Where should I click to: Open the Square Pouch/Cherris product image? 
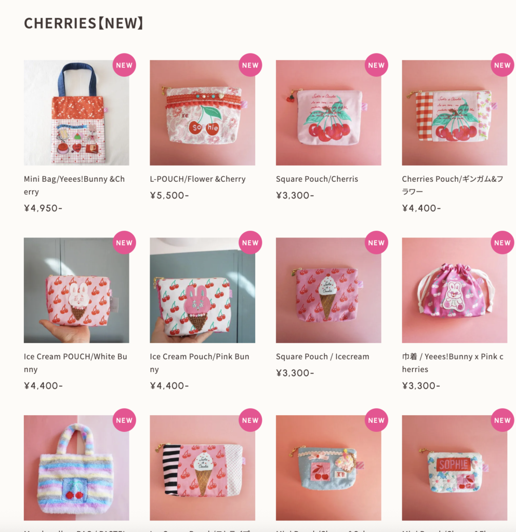tap(328, 113)
